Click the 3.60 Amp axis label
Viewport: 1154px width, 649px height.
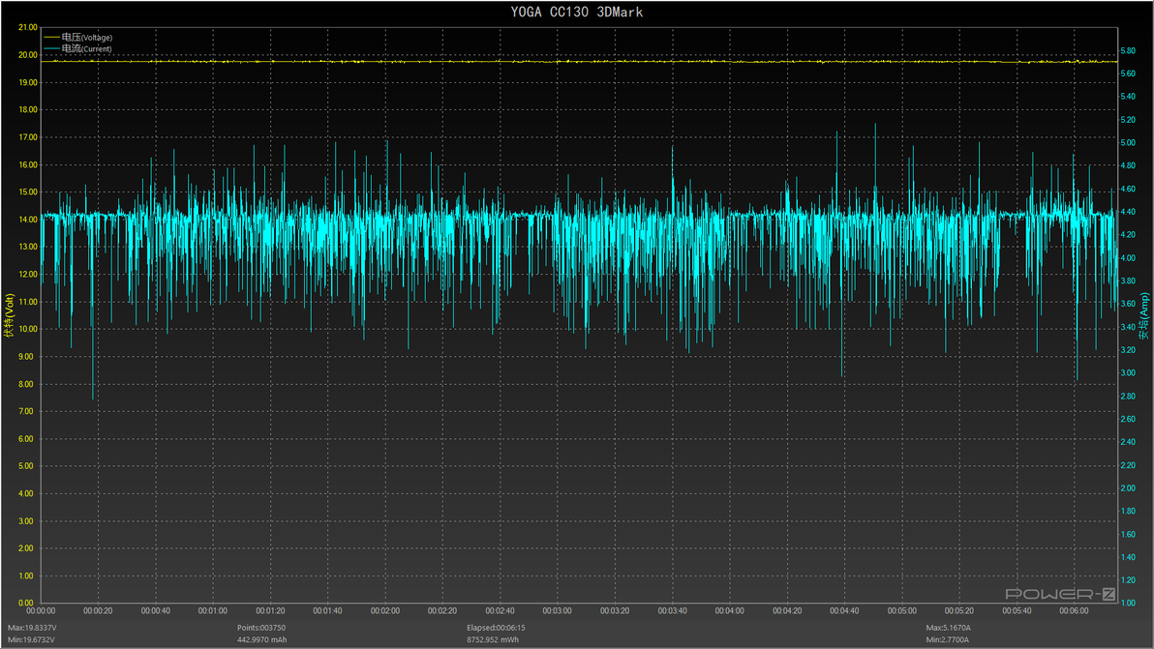coord(1128,304)
